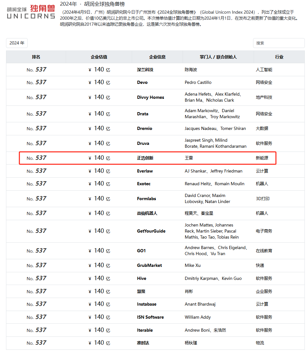Viewport: 308px width, 352px height.
Task: Click the 3D打印 industry label
Action: point(263,199)
